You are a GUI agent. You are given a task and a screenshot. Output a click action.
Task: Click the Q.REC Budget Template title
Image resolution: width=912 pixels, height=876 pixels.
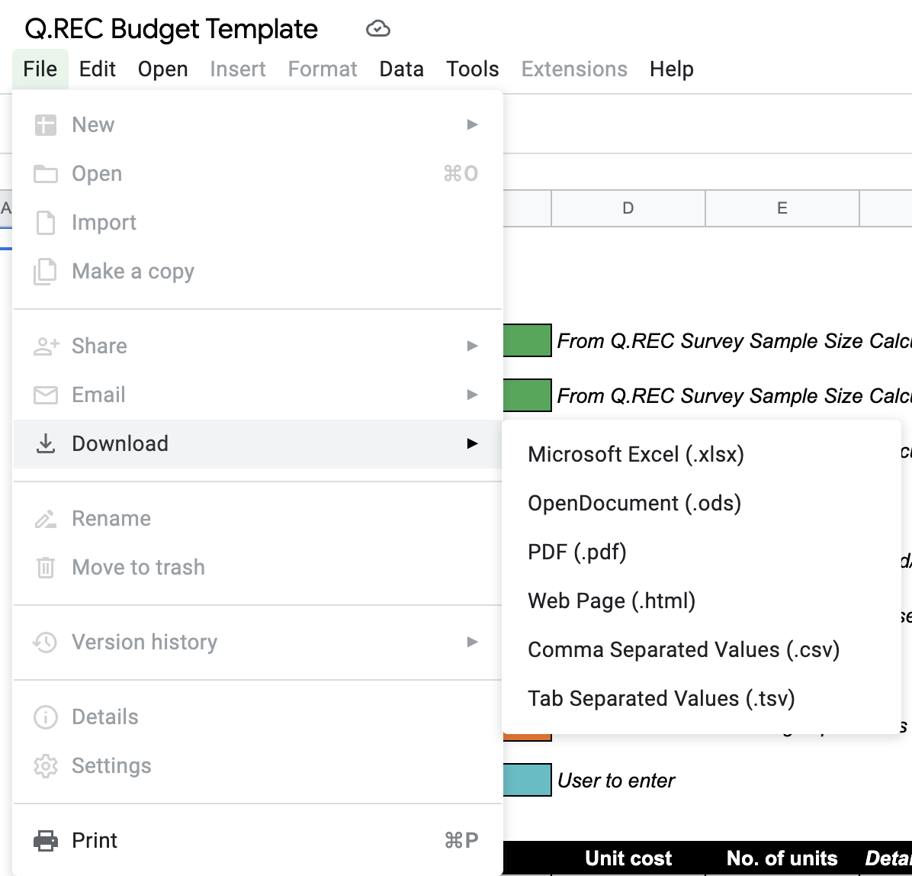click(x=172, y=30)
